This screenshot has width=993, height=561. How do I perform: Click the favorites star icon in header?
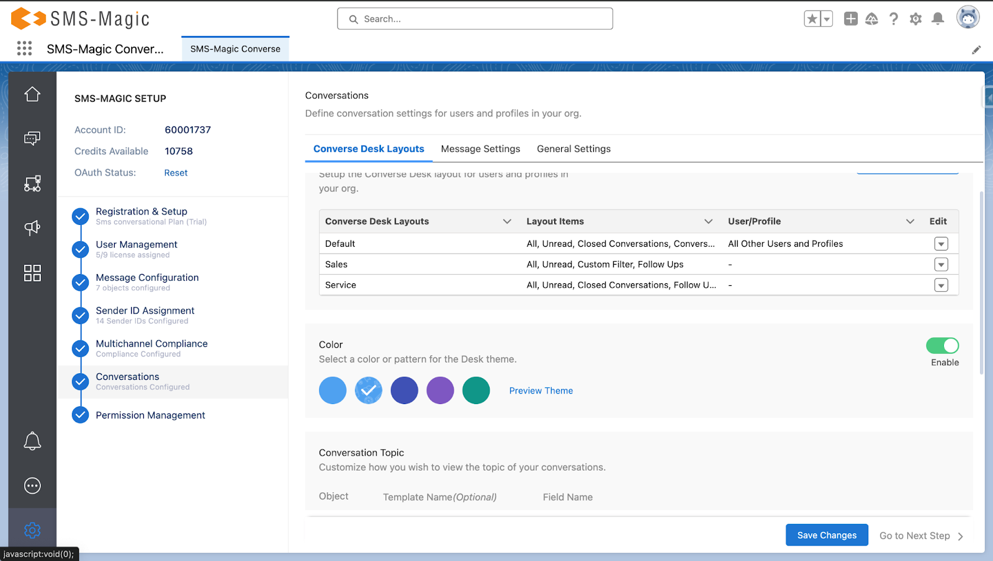coord(812,19)
